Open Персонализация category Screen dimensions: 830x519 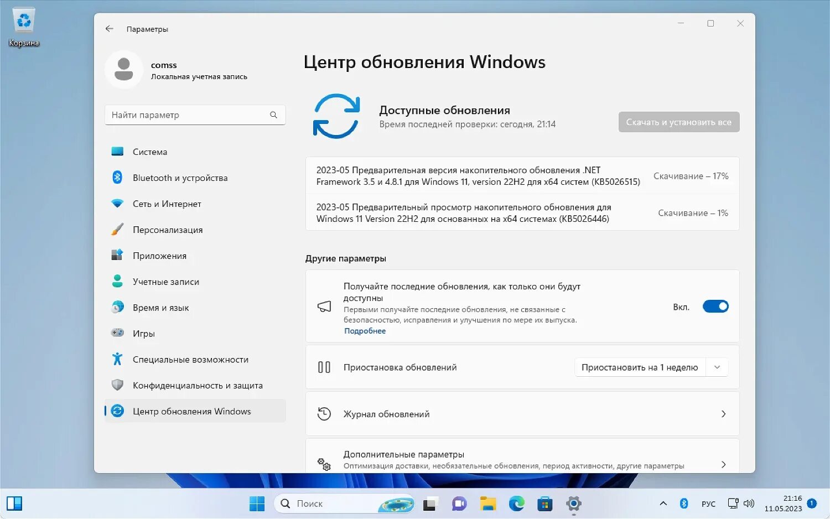coord(195,230)
